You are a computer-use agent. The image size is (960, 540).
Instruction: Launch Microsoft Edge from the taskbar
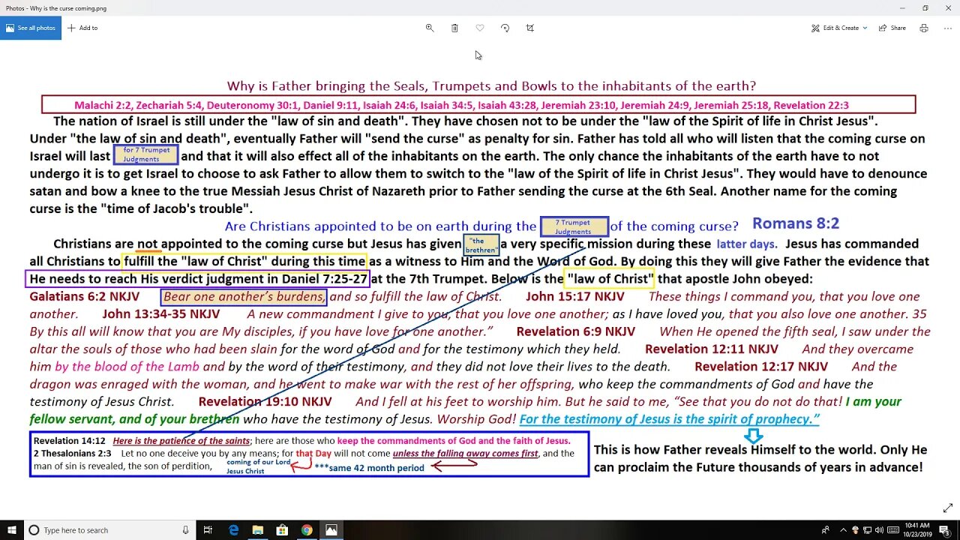pos(234,530)
